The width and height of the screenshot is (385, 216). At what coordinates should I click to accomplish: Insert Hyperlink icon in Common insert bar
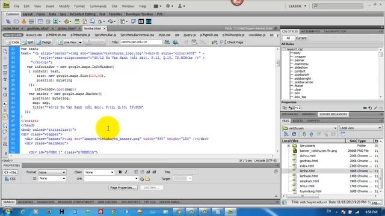point(8,22)
